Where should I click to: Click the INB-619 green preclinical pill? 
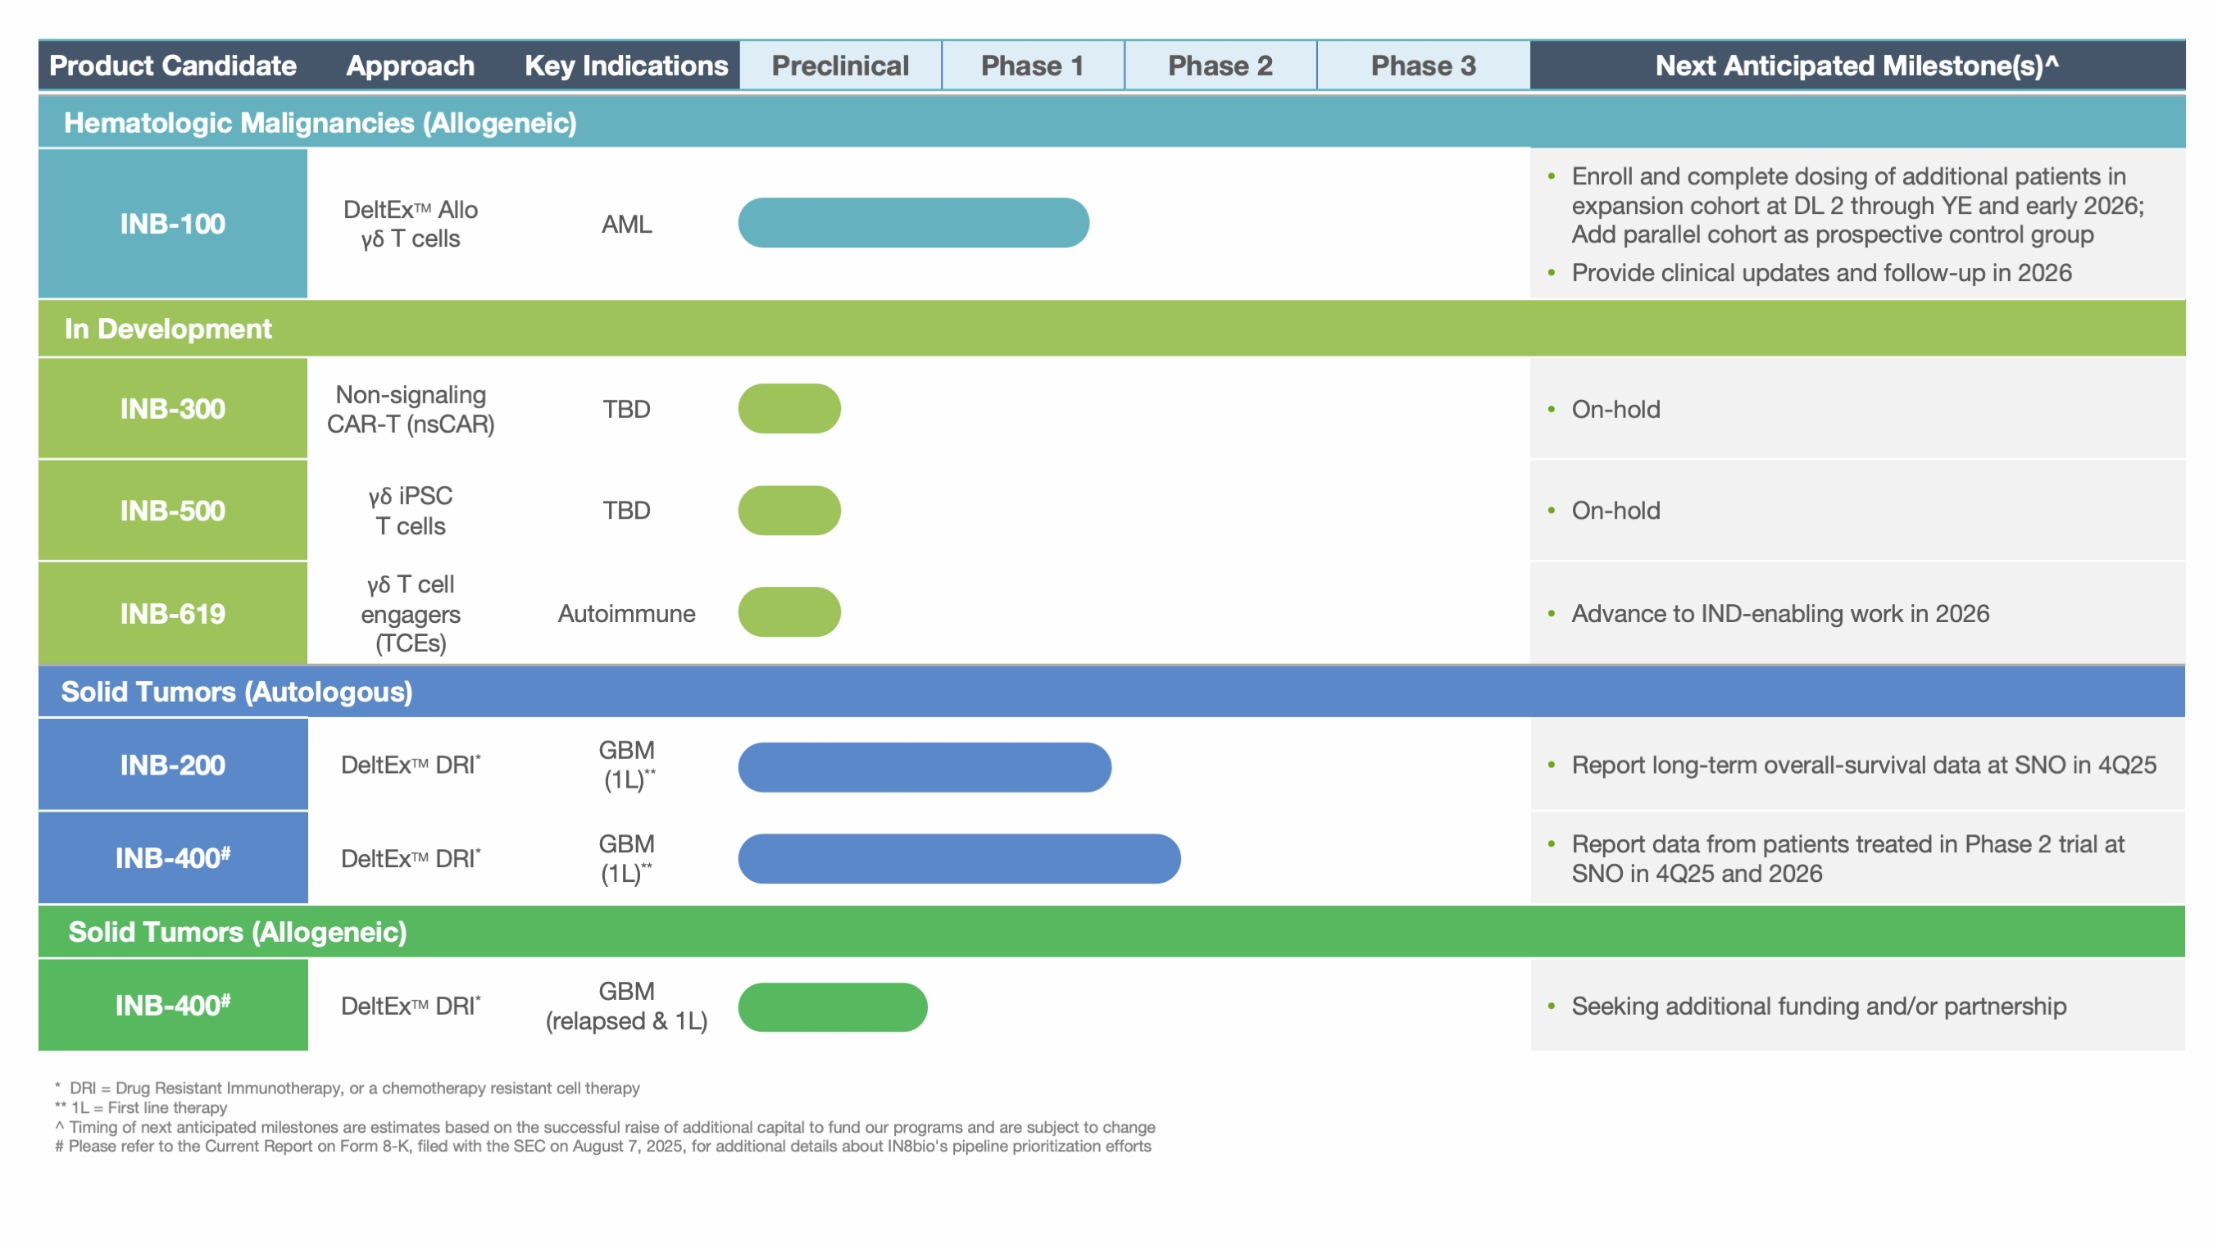[788, 611]
